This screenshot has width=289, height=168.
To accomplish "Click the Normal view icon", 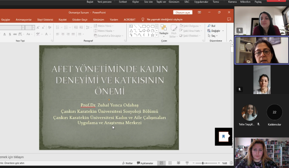I will [x=161, y=163].
